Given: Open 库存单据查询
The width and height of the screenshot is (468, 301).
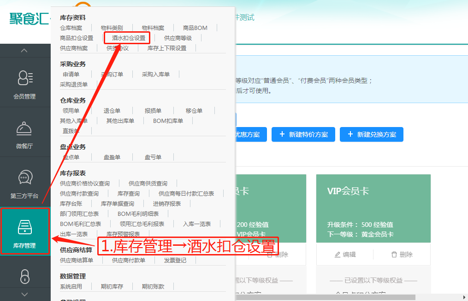Looking at the screenshot, I should pos(118,204).
